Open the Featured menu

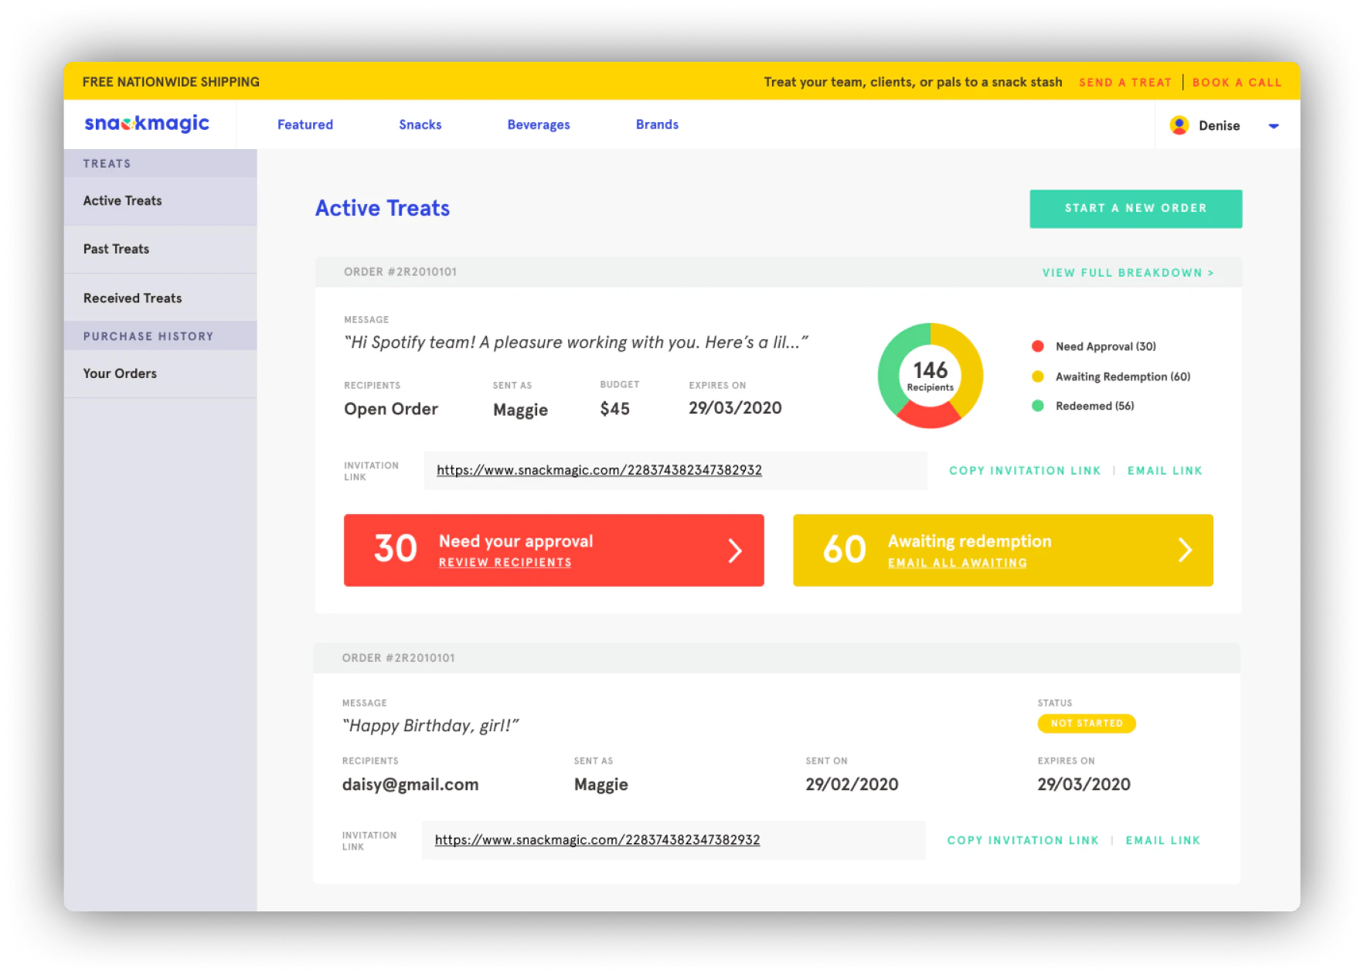[305, 124]
